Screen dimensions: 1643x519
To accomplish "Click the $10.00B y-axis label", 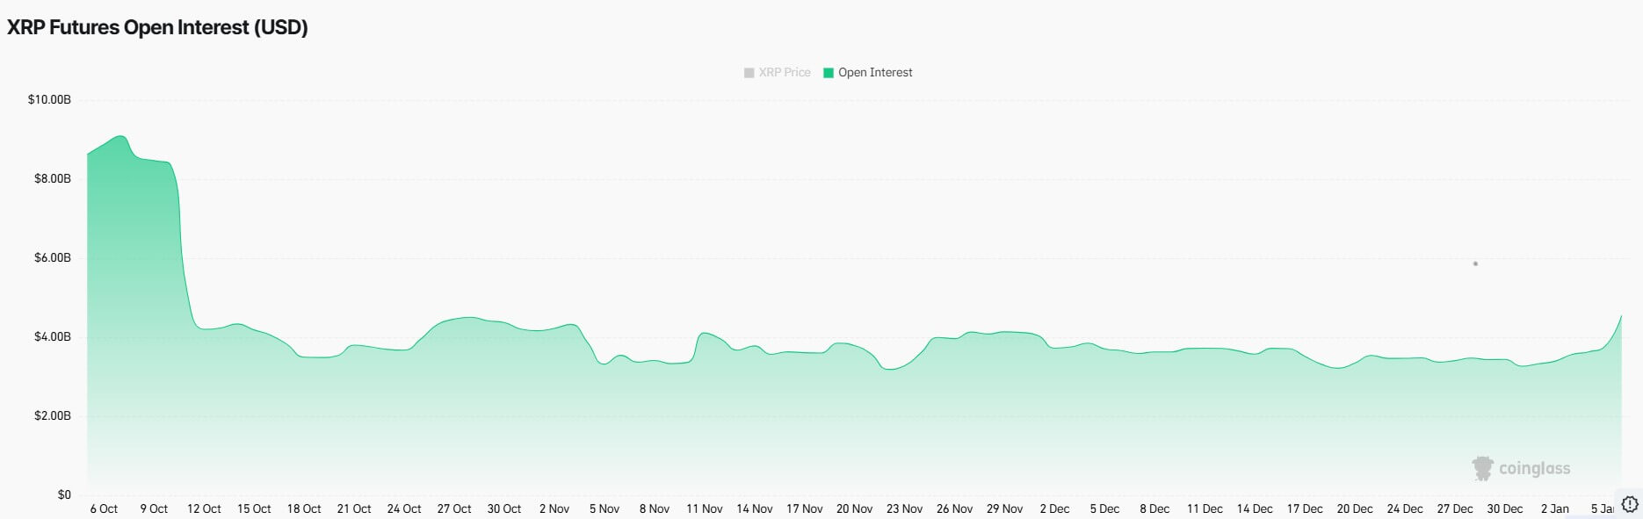I will 49,100.
